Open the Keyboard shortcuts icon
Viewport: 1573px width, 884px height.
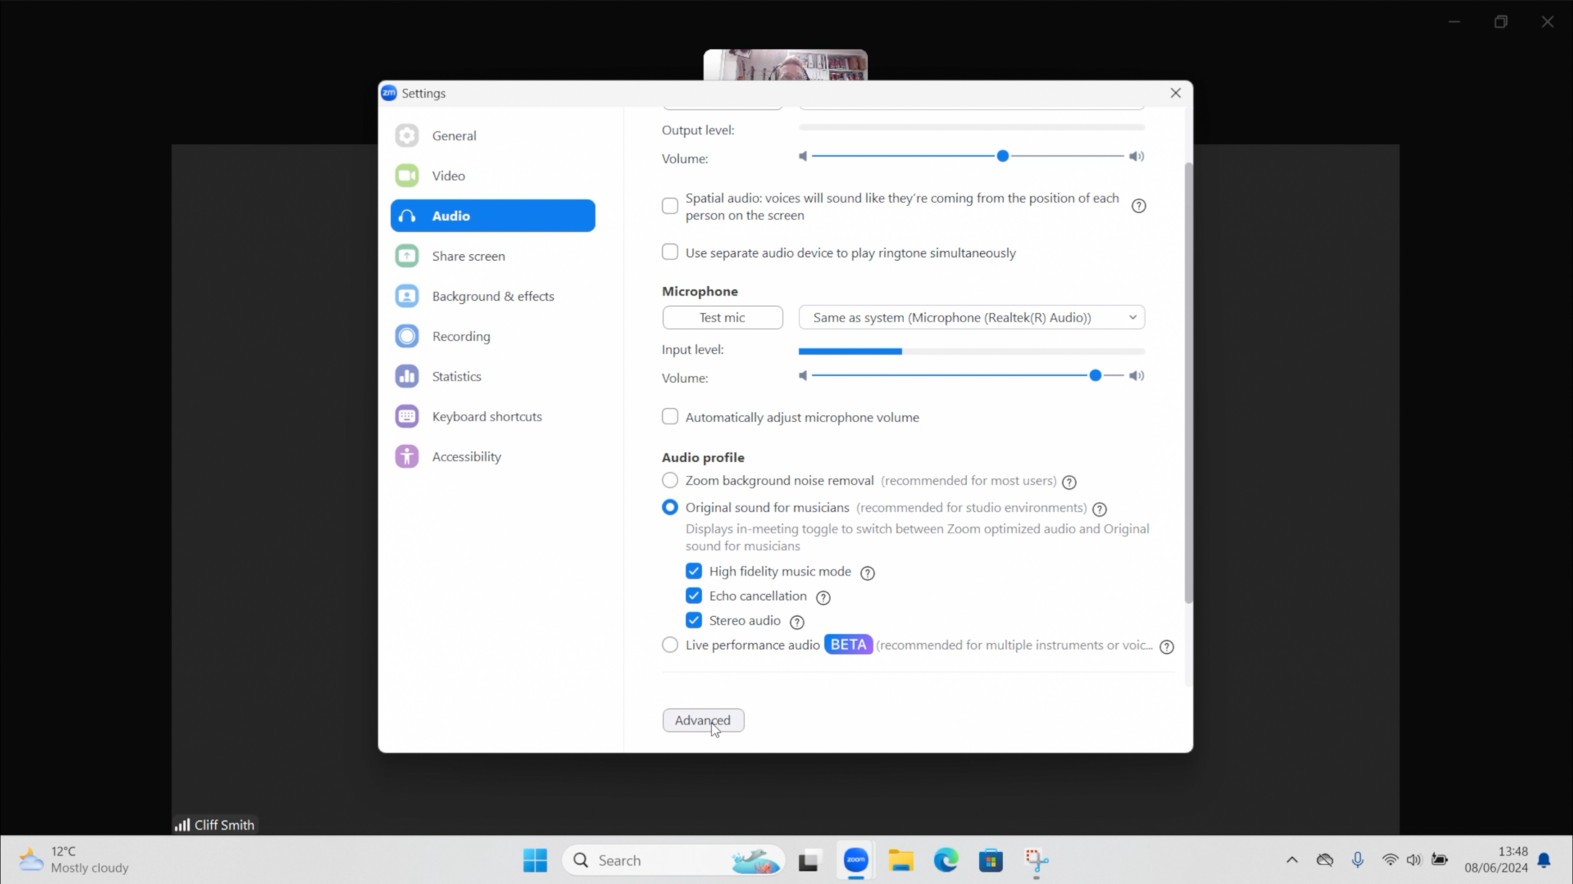point(406,416)
